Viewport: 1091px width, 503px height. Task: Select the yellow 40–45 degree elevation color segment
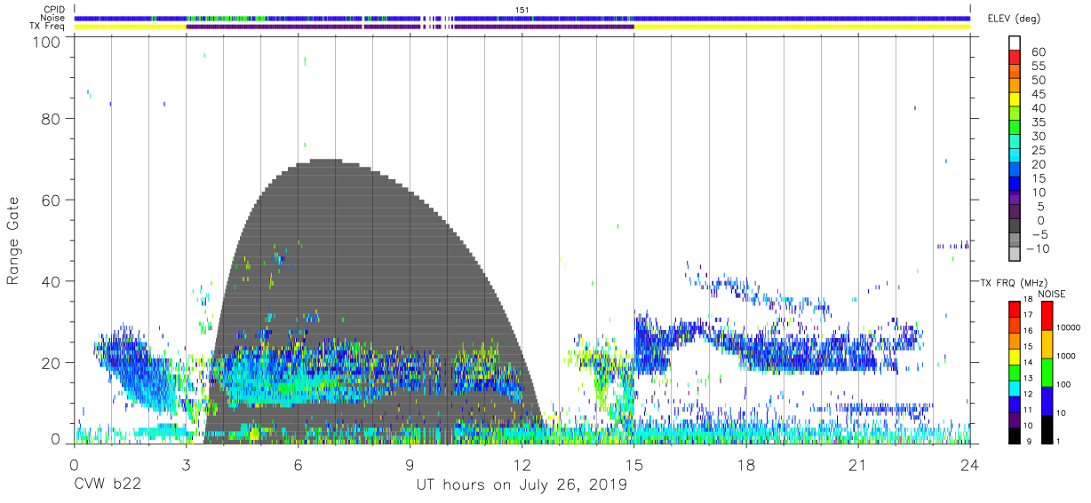point(1015,100)
